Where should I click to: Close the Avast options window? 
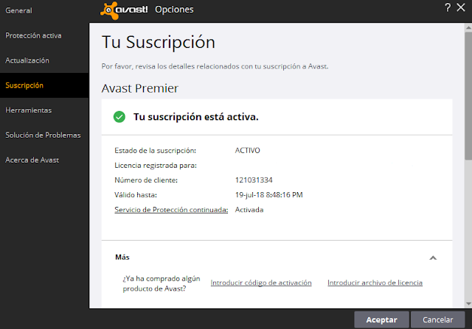point(461,7)
